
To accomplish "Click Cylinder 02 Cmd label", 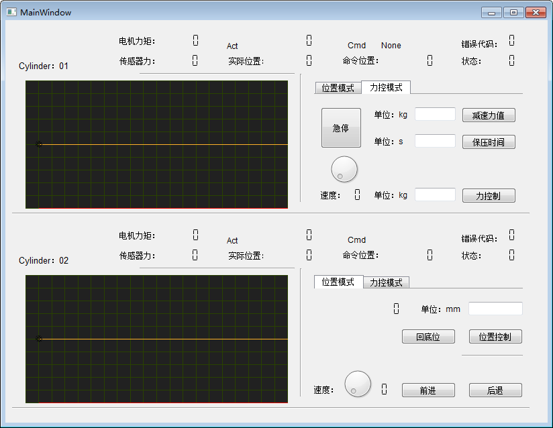I will click(x=356, y=240).
